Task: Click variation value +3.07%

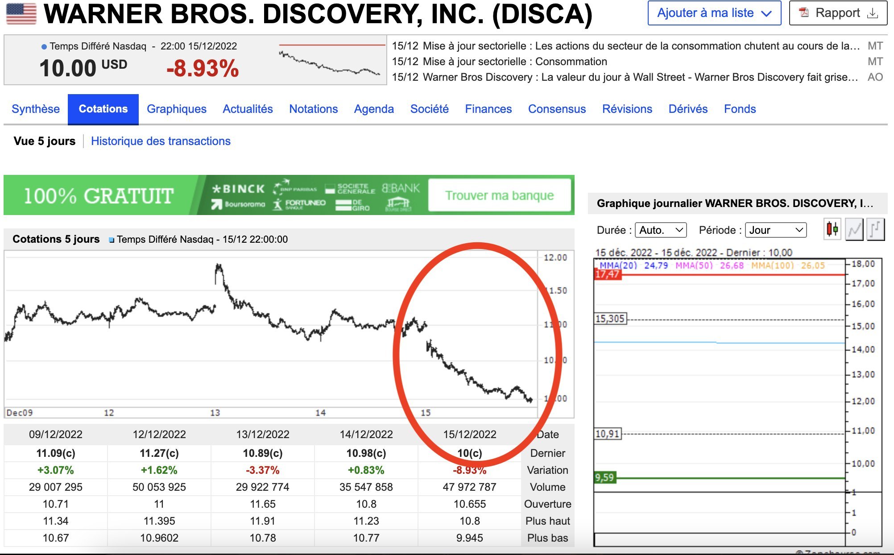Action: click(x=56, y=470)
